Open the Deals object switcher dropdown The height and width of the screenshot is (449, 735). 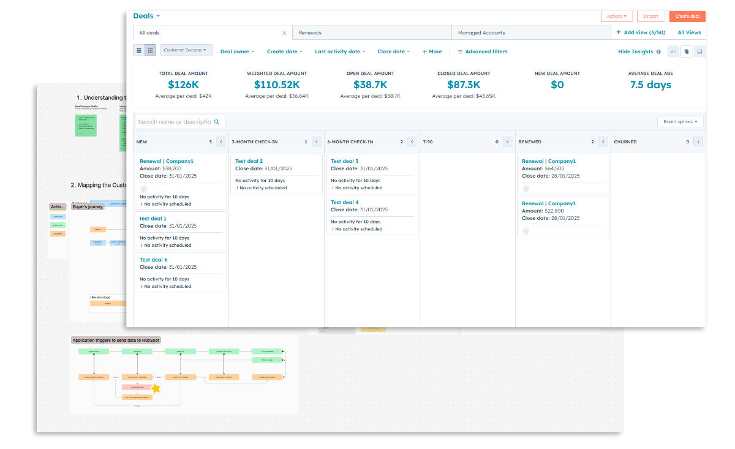[147, 16]
